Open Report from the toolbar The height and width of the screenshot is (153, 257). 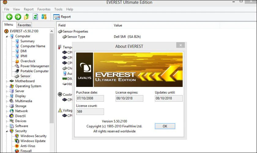tap(62, 17)
